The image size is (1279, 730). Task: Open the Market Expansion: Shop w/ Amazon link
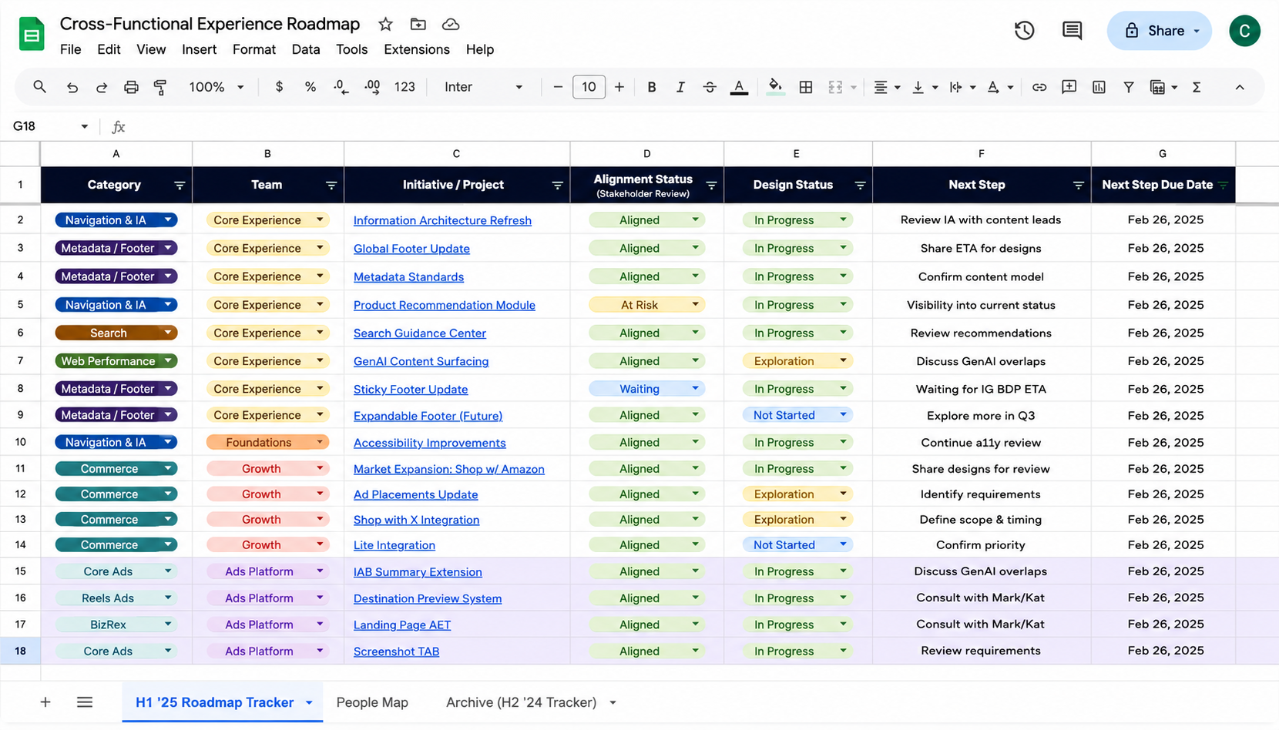(x=449, y=469)
